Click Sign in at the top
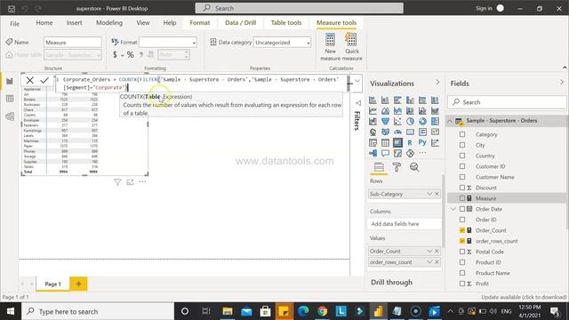Image resolution: width=569 pixels, height=320 pixels. 484,8
